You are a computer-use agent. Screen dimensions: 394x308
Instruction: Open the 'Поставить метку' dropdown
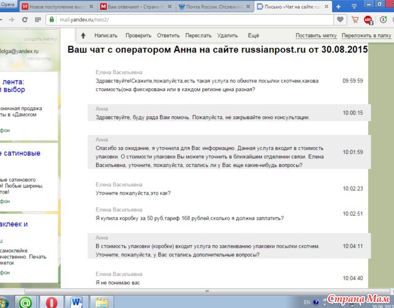pyautogui.click(x=316, y=36)
